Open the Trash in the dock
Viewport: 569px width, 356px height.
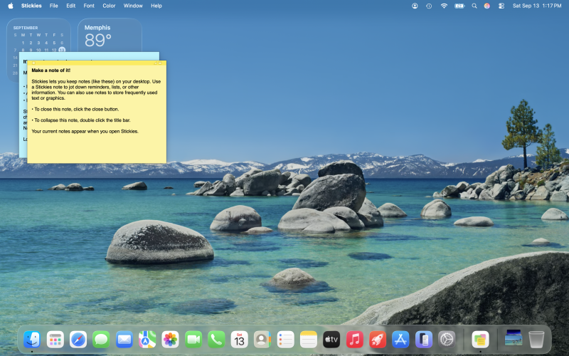point(536,340)
